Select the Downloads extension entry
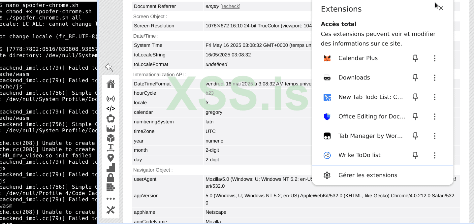 click(x=354, y=78)
